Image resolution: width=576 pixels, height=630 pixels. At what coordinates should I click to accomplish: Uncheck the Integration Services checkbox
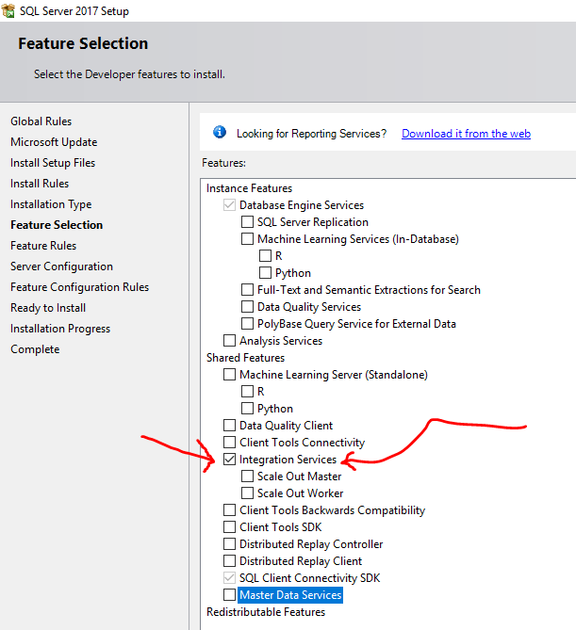[230, 460]
